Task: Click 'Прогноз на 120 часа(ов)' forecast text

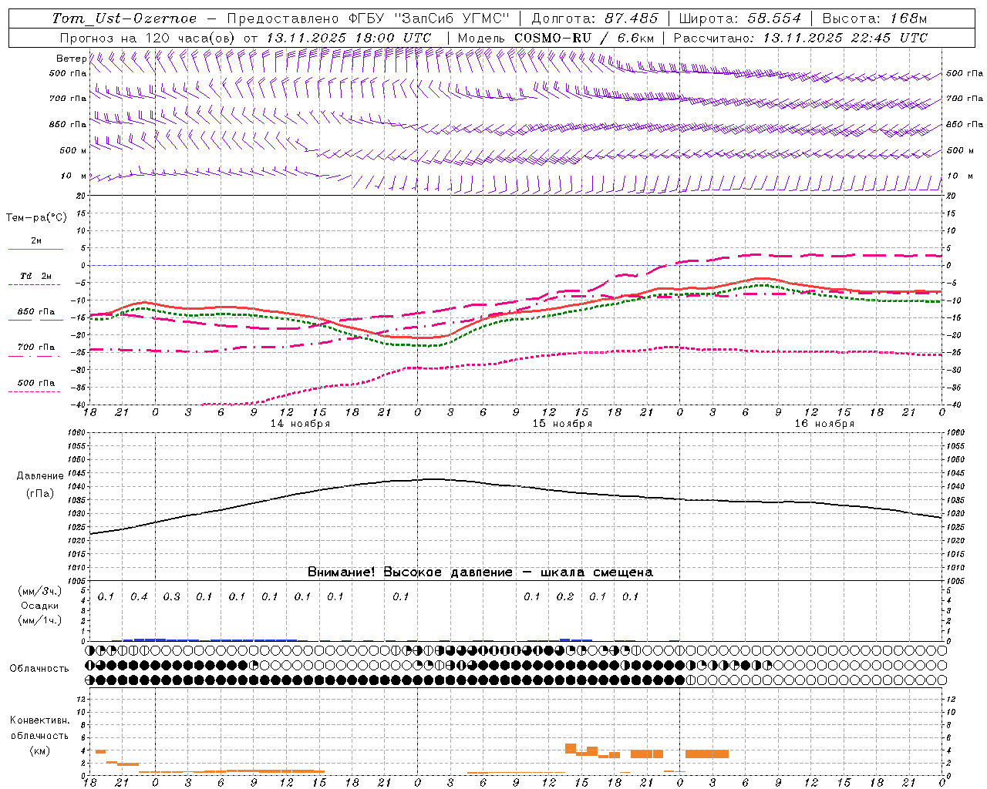Action: pyautogui.click(x=148, y=38)
